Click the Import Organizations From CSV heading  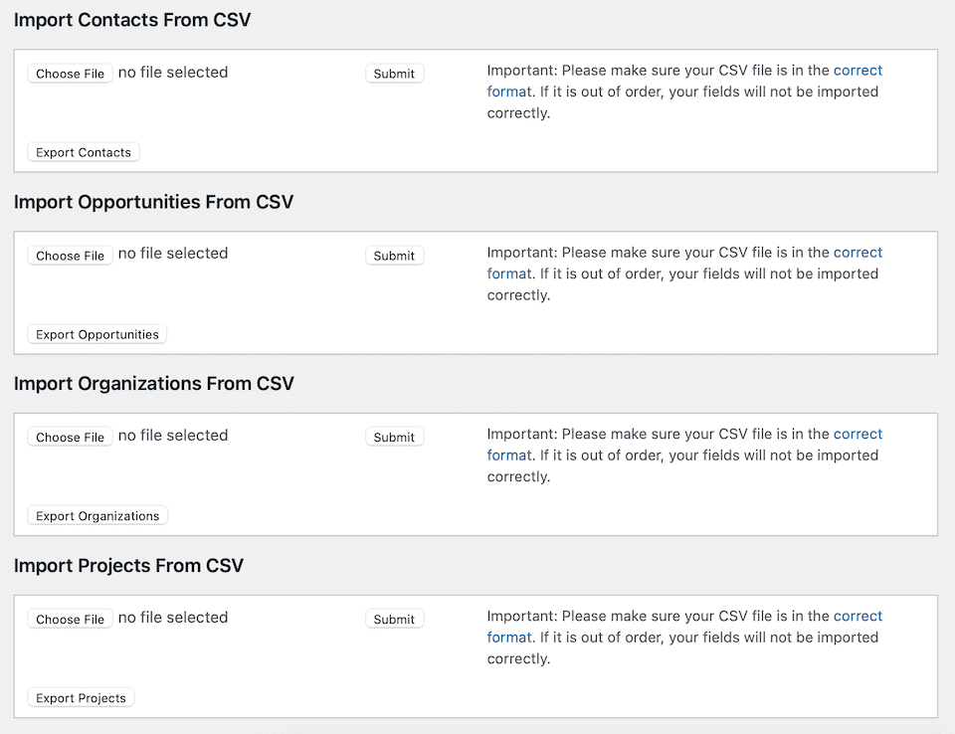[x=154, y=384]
